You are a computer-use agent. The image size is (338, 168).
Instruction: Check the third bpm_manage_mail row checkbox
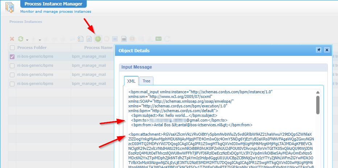(12, 75)
